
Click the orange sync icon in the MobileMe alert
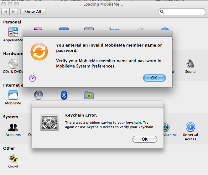[39, 52]
